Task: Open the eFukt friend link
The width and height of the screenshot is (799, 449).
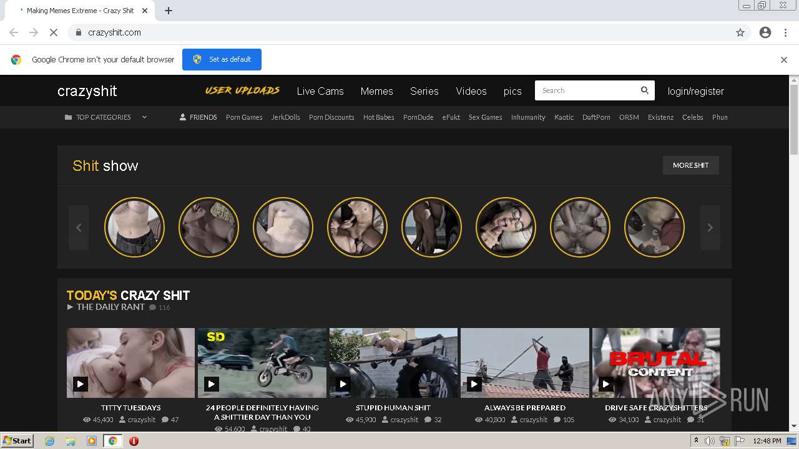Action: coord(451,117)
